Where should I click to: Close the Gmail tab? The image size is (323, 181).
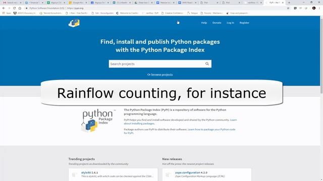click(21, 3)
